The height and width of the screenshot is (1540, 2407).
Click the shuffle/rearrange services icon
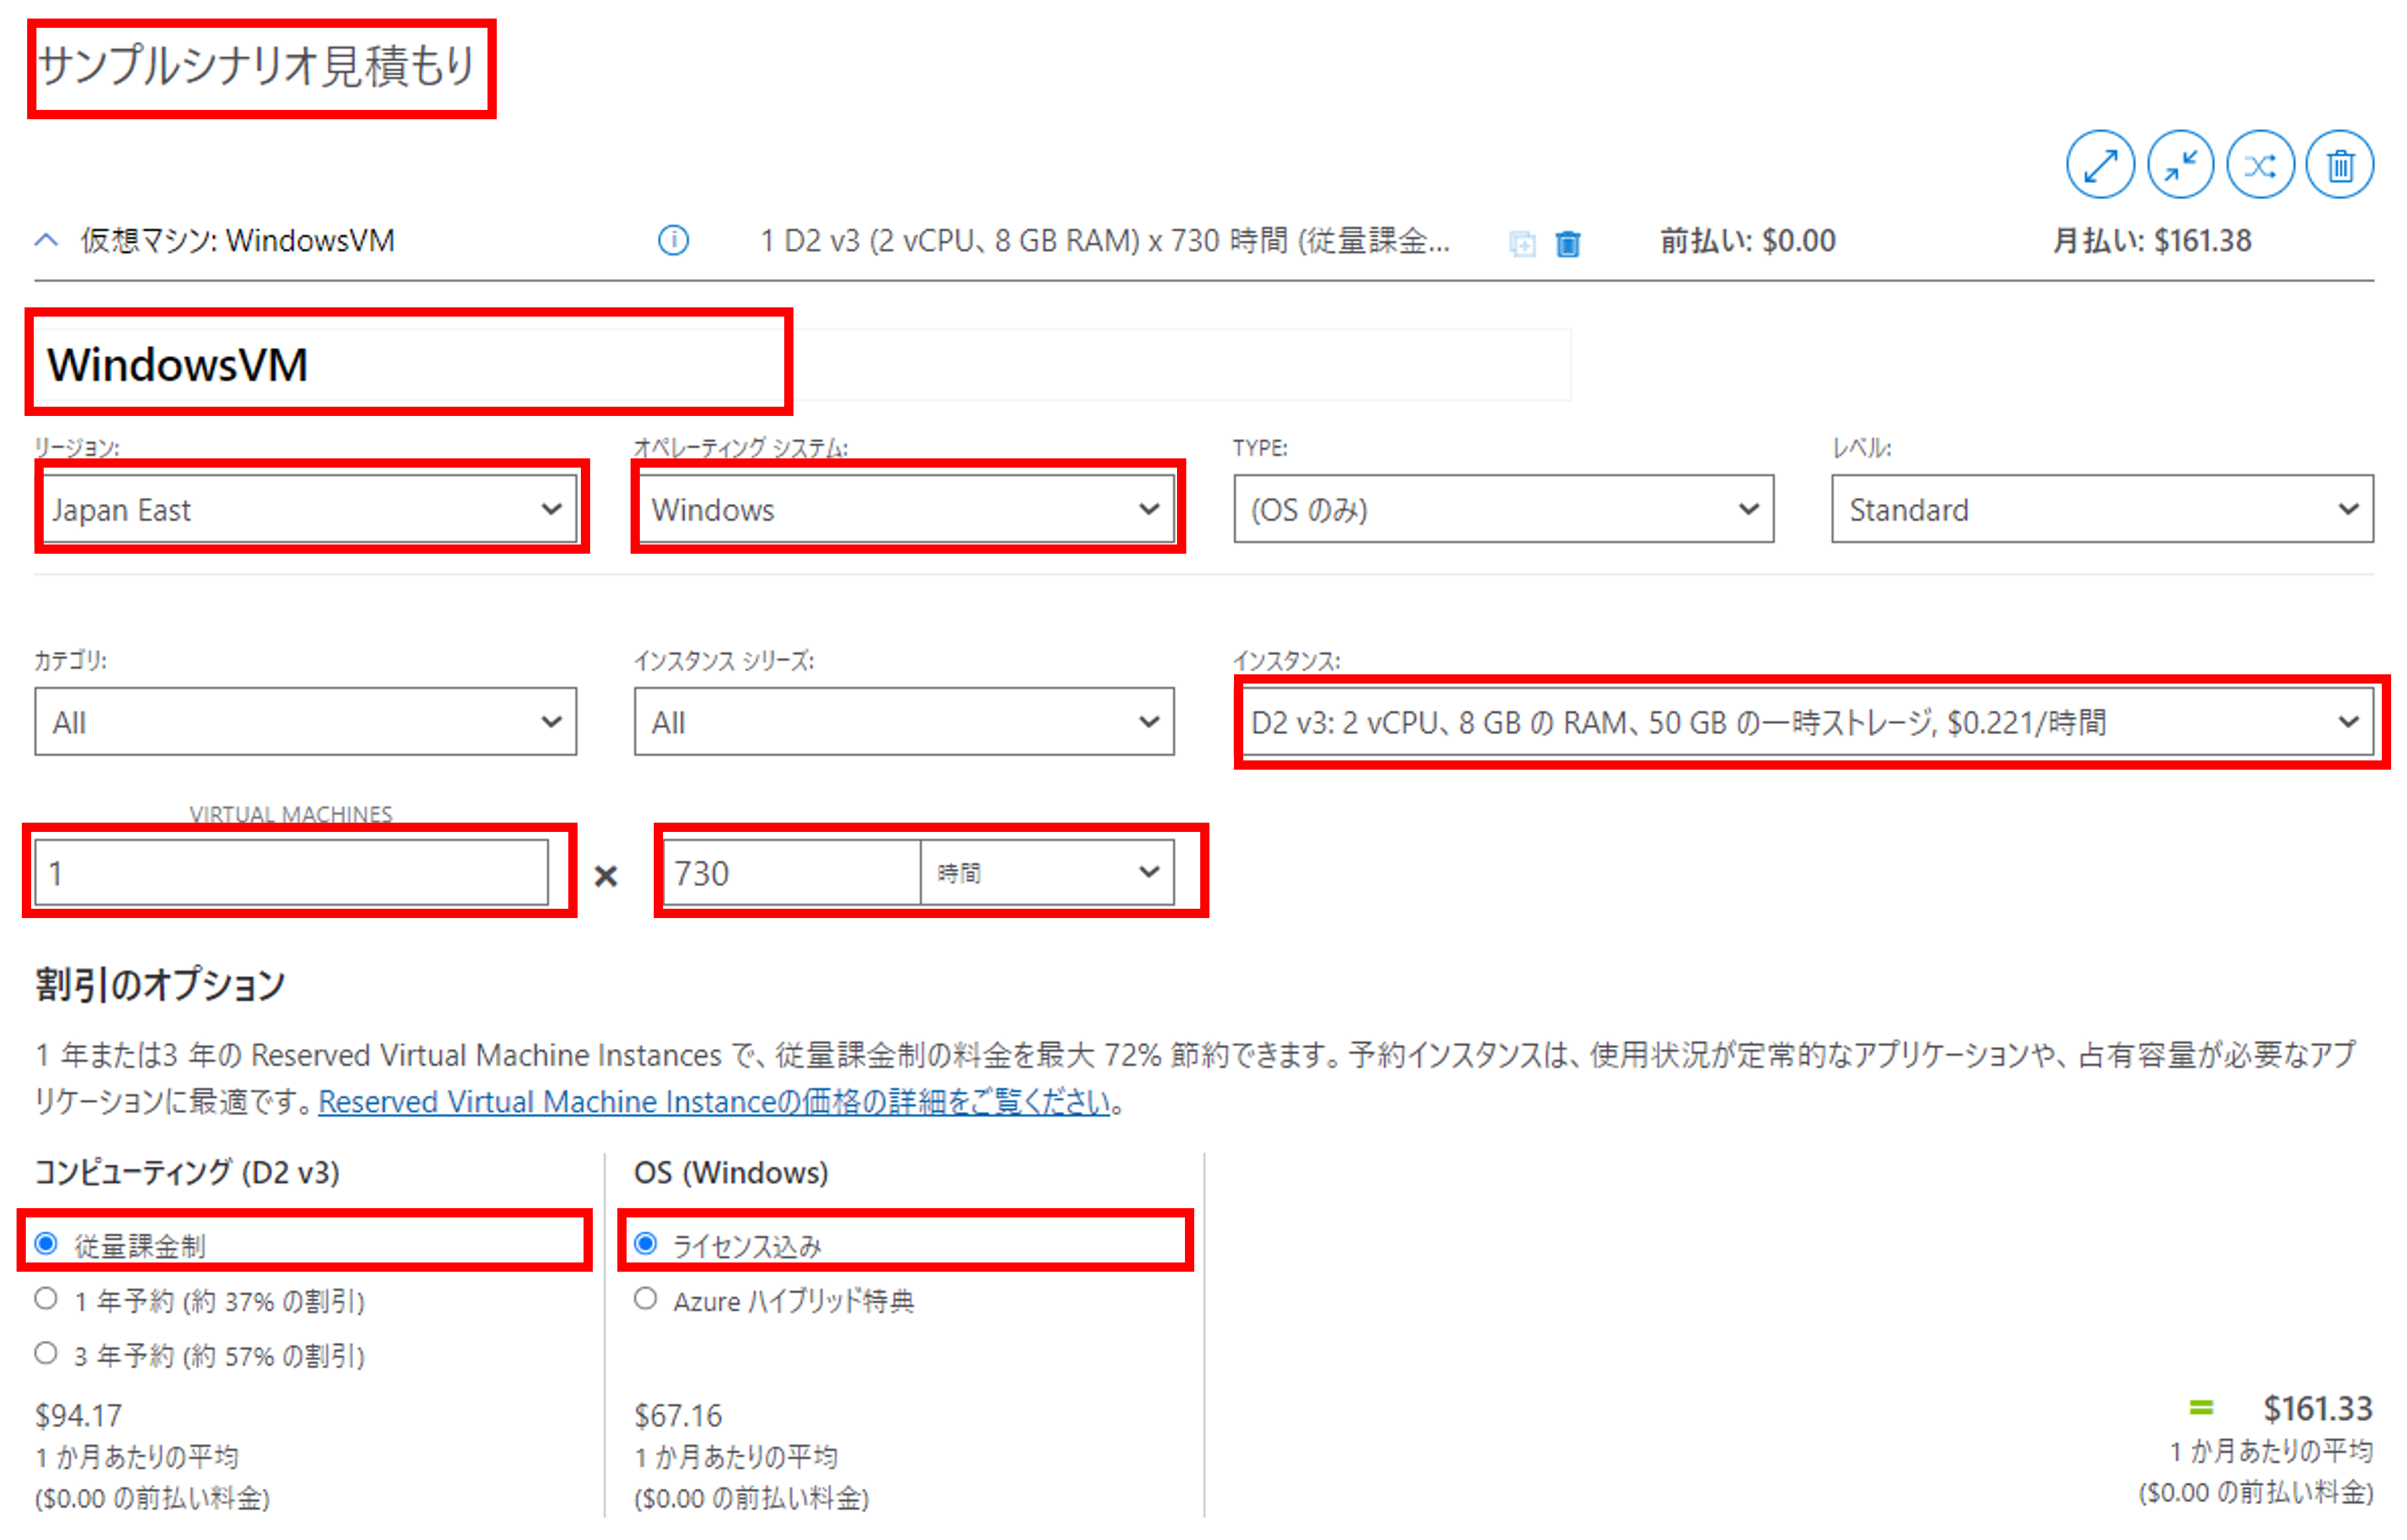point(2259,165)
